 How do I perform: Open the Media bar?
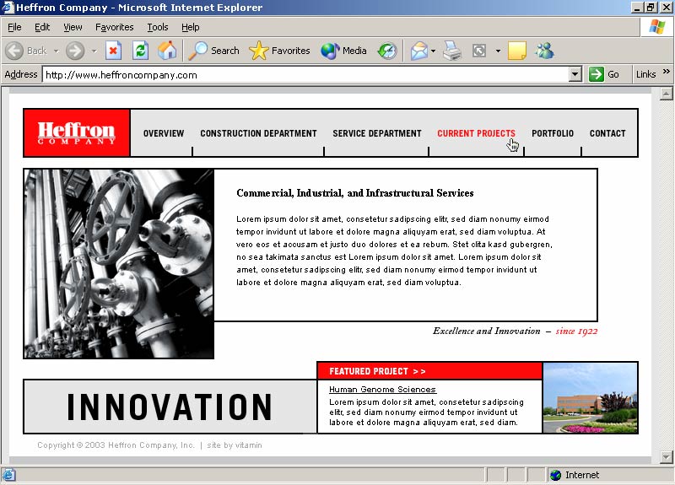click(x=343, y=51)
